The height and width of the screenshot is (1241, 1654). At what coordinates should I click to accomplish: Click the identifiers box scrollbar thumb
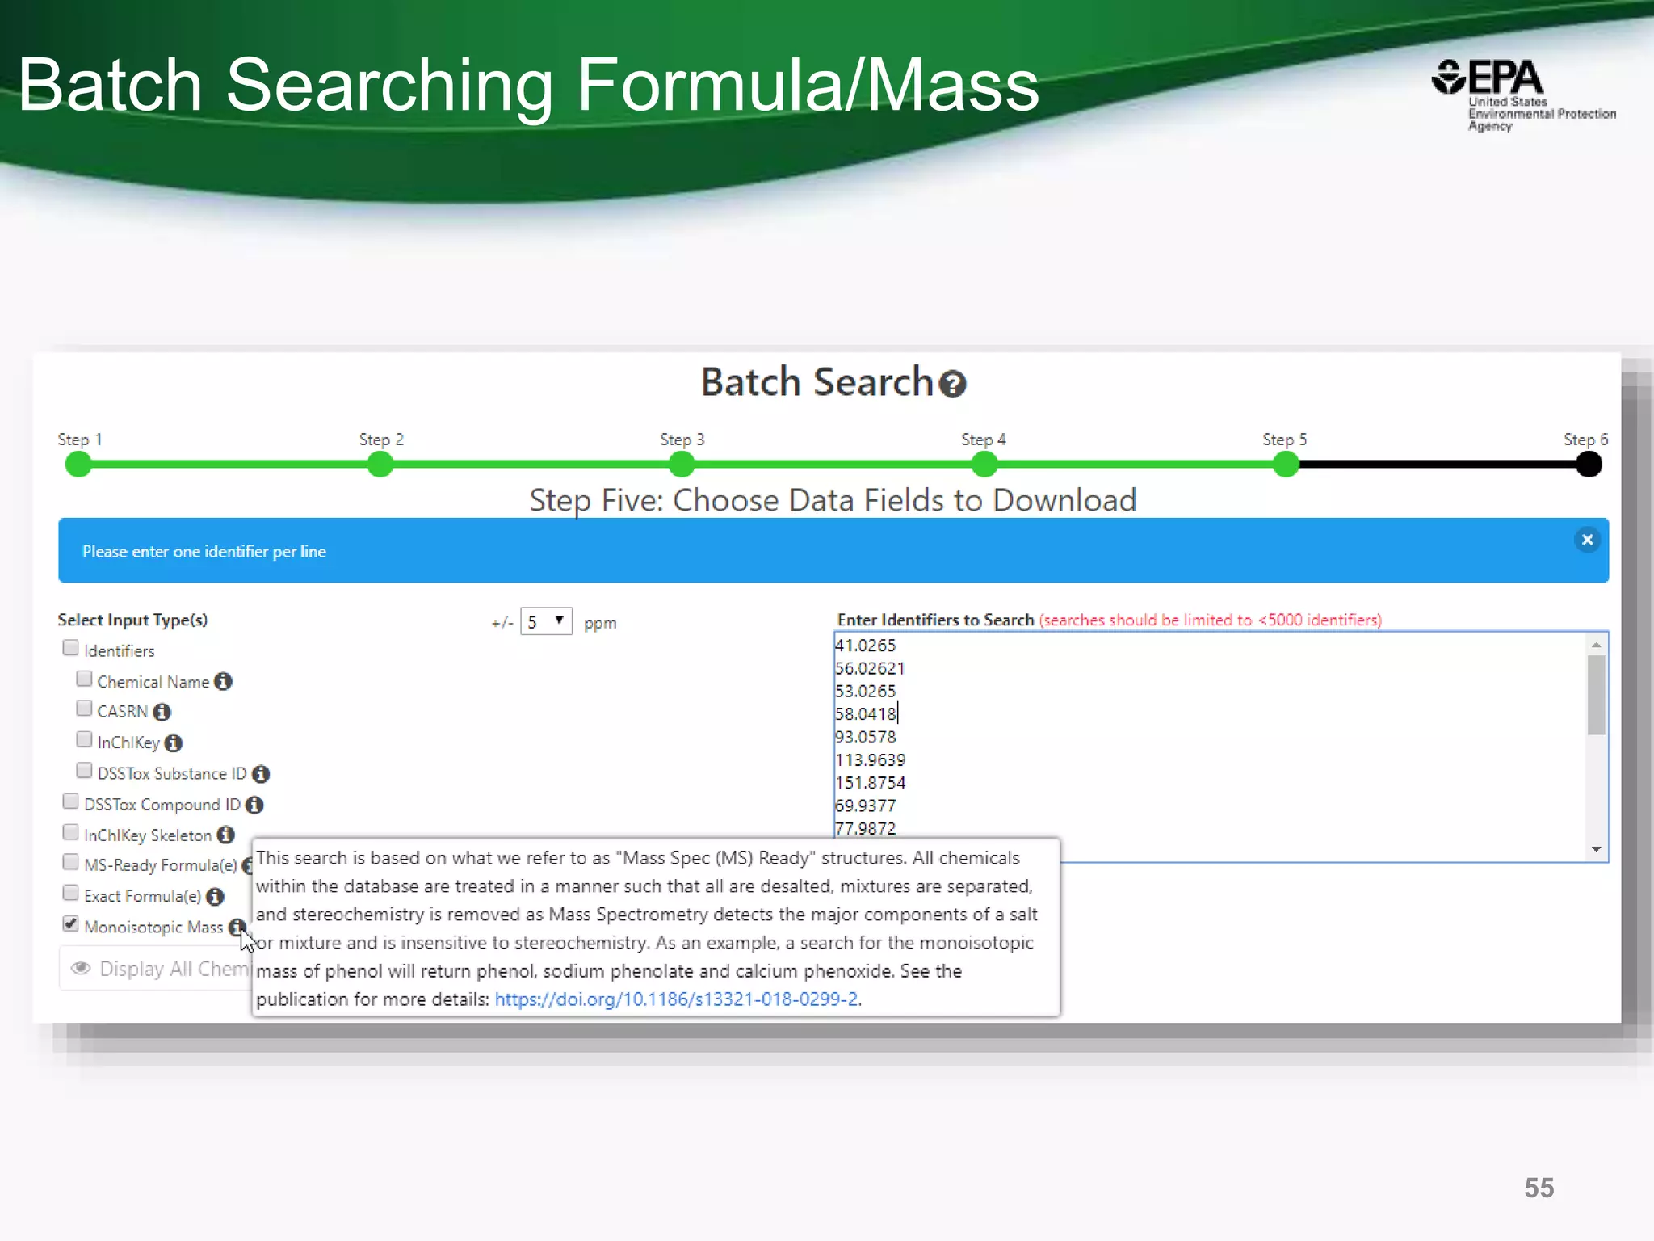point(1596,694)
